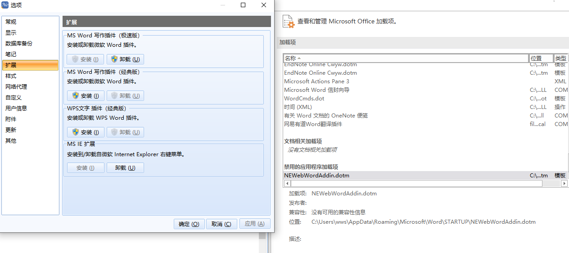Click the add-ins gear document icon in Word
Image resolution: width=569 pixels, height=253 pixels.
point(288,22)
